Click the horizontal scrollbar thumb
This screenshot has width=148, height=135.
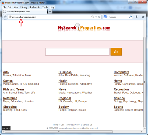59,132
